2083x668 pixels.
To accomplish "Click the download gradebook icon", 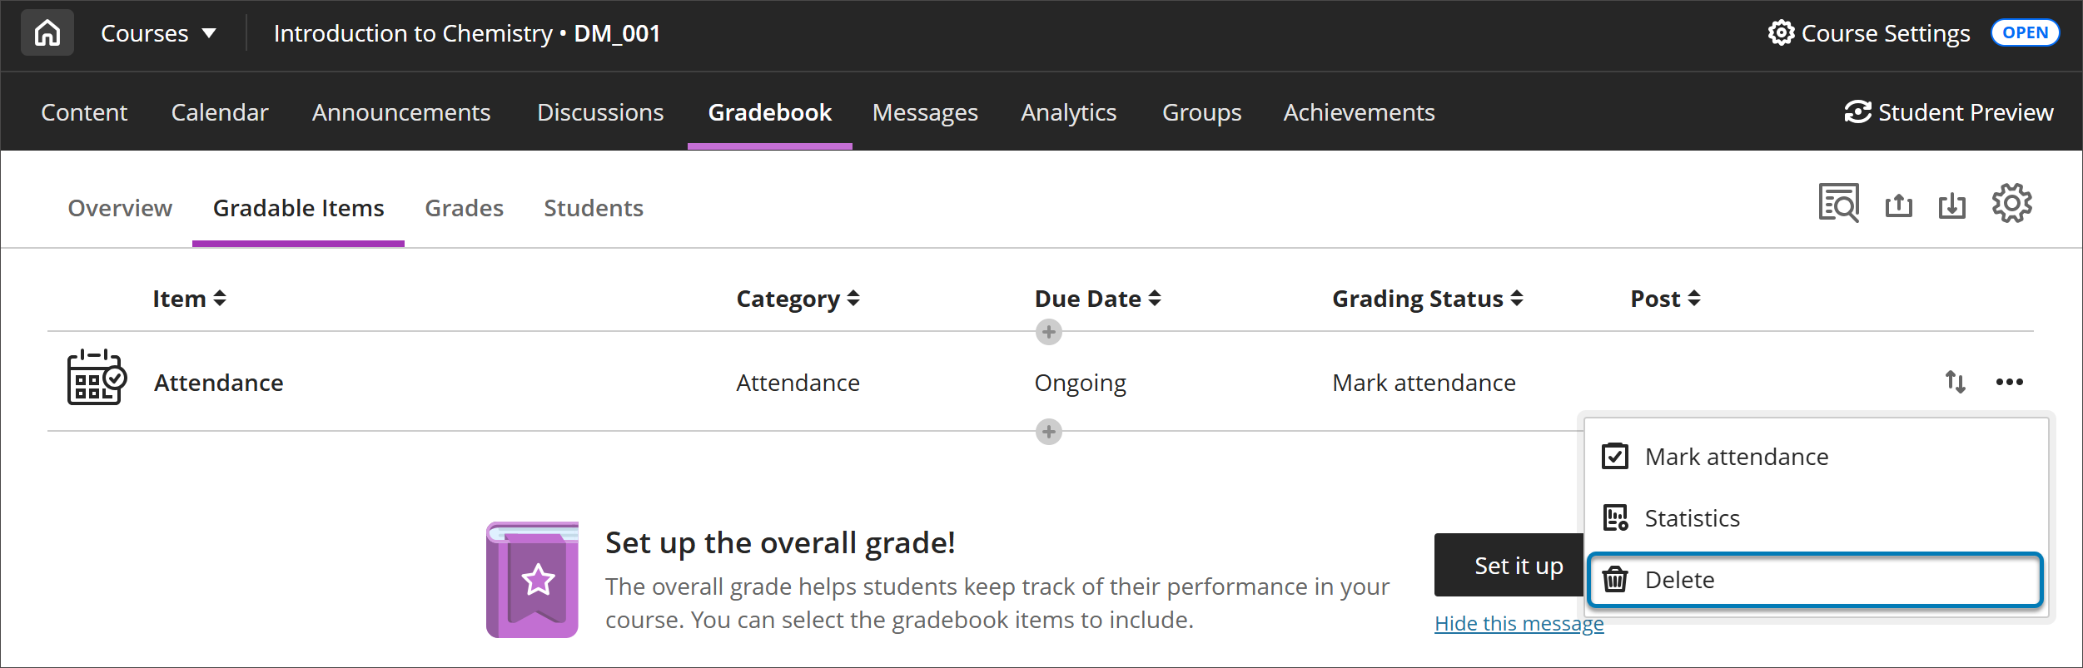I will [x=1951, y=205].
